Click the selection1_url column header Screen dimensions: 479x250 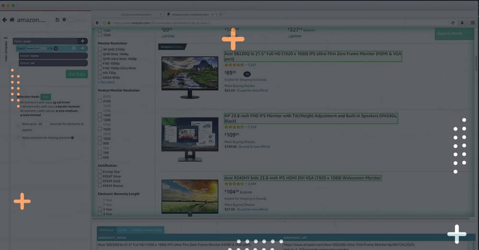pos(379,238)
